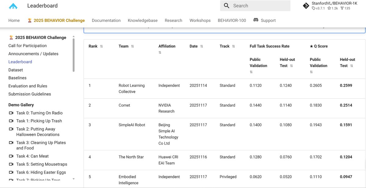Click Q Score value 0.2599
This screenshot has width=366, height=188.
click(346, 85)
